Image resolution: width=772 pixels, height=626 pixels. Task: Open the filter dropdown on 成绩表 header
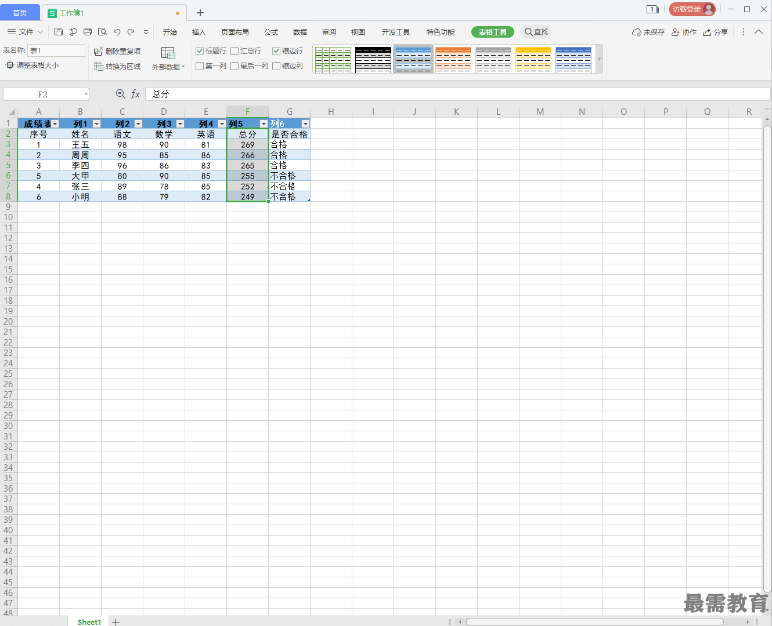tap(55, 124)
